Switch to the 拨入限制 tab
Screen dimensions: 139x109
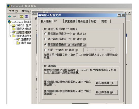[x=46, y=21]
